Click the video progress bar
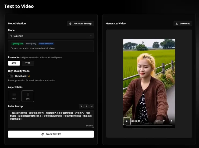199x148 pixels. (x=149, y=125)
